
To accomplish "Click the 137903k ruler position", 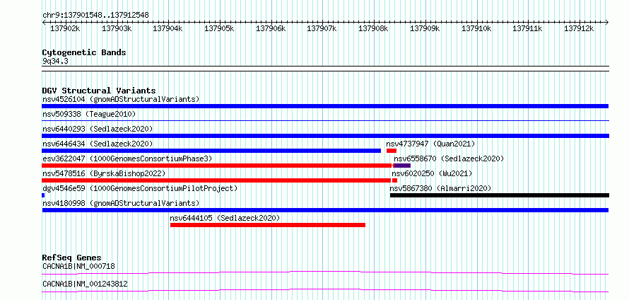I will pos(117,28).
